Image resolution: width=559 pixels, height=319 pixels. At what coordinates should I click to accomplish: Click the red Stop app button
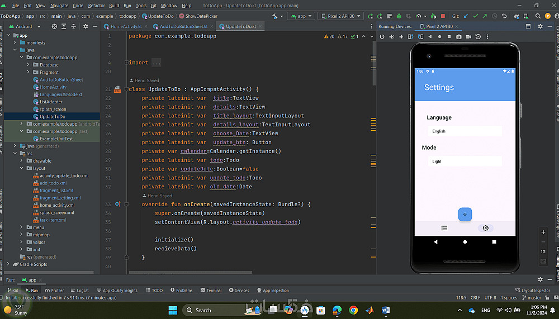443,16
